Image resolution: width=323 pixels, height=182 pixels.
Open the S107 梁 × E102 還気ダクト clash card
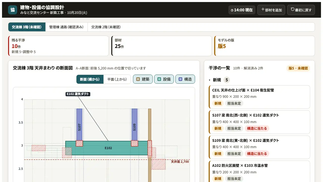click(x=259, y=122)
